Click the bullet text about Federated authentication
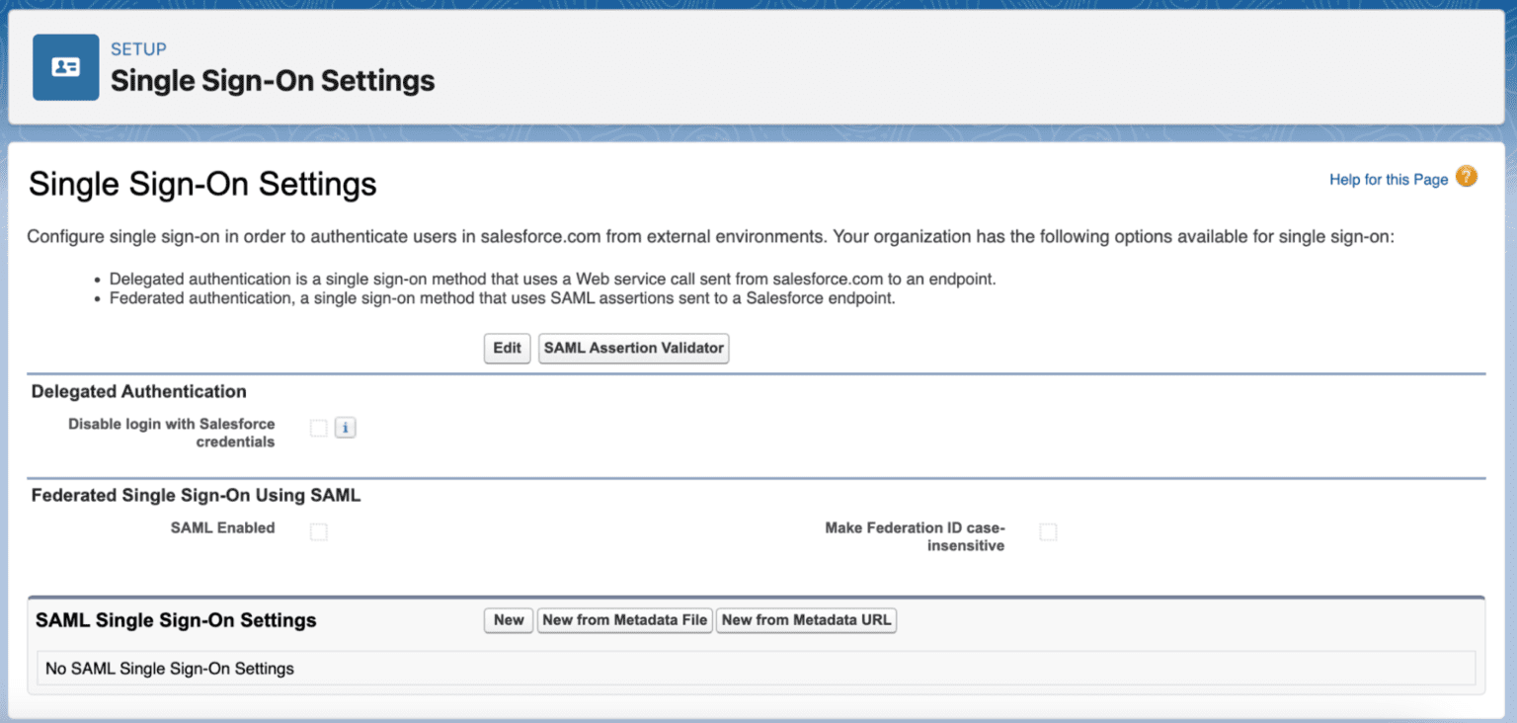Screen dimensions: 1517x723 [x=503, y=298]
